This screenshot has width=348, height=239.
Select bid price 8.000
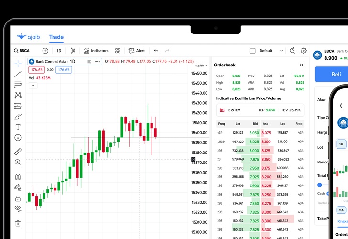pos(254,151)
